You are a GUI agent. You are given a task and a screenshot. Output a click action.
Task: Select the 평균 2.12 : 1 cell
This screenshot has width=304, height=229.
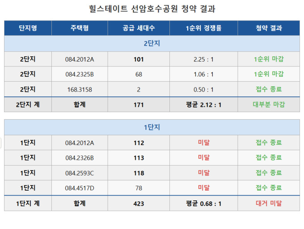[x=203, y=104]
